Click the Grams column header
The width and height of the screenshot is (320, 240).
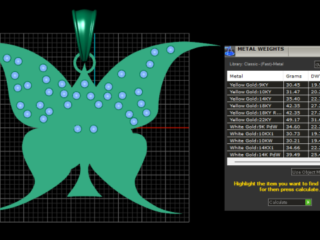[295, 76]
